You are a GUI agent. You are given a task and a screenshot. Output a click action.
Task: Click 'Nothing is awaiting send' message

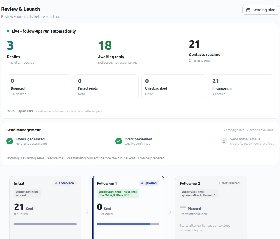click(86, 158)
